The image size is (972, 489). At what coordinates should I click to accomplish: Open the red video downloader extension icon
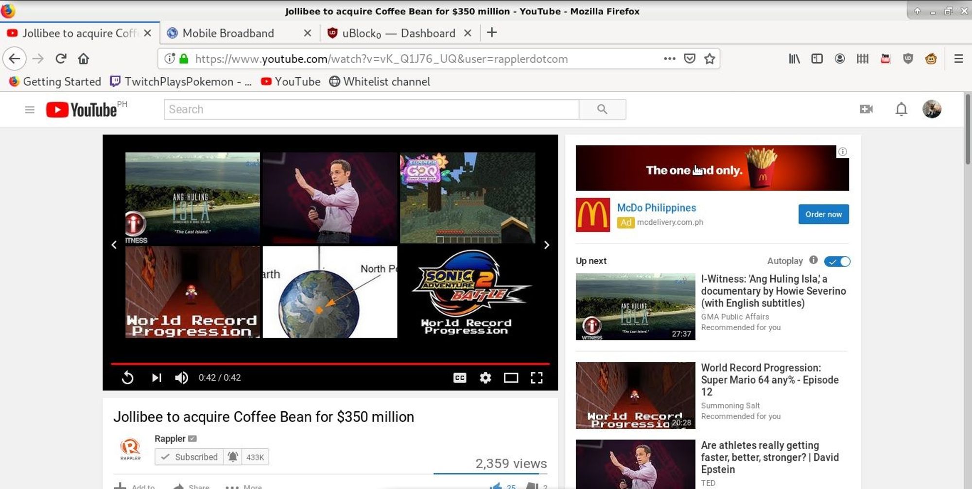coord(885,59)
